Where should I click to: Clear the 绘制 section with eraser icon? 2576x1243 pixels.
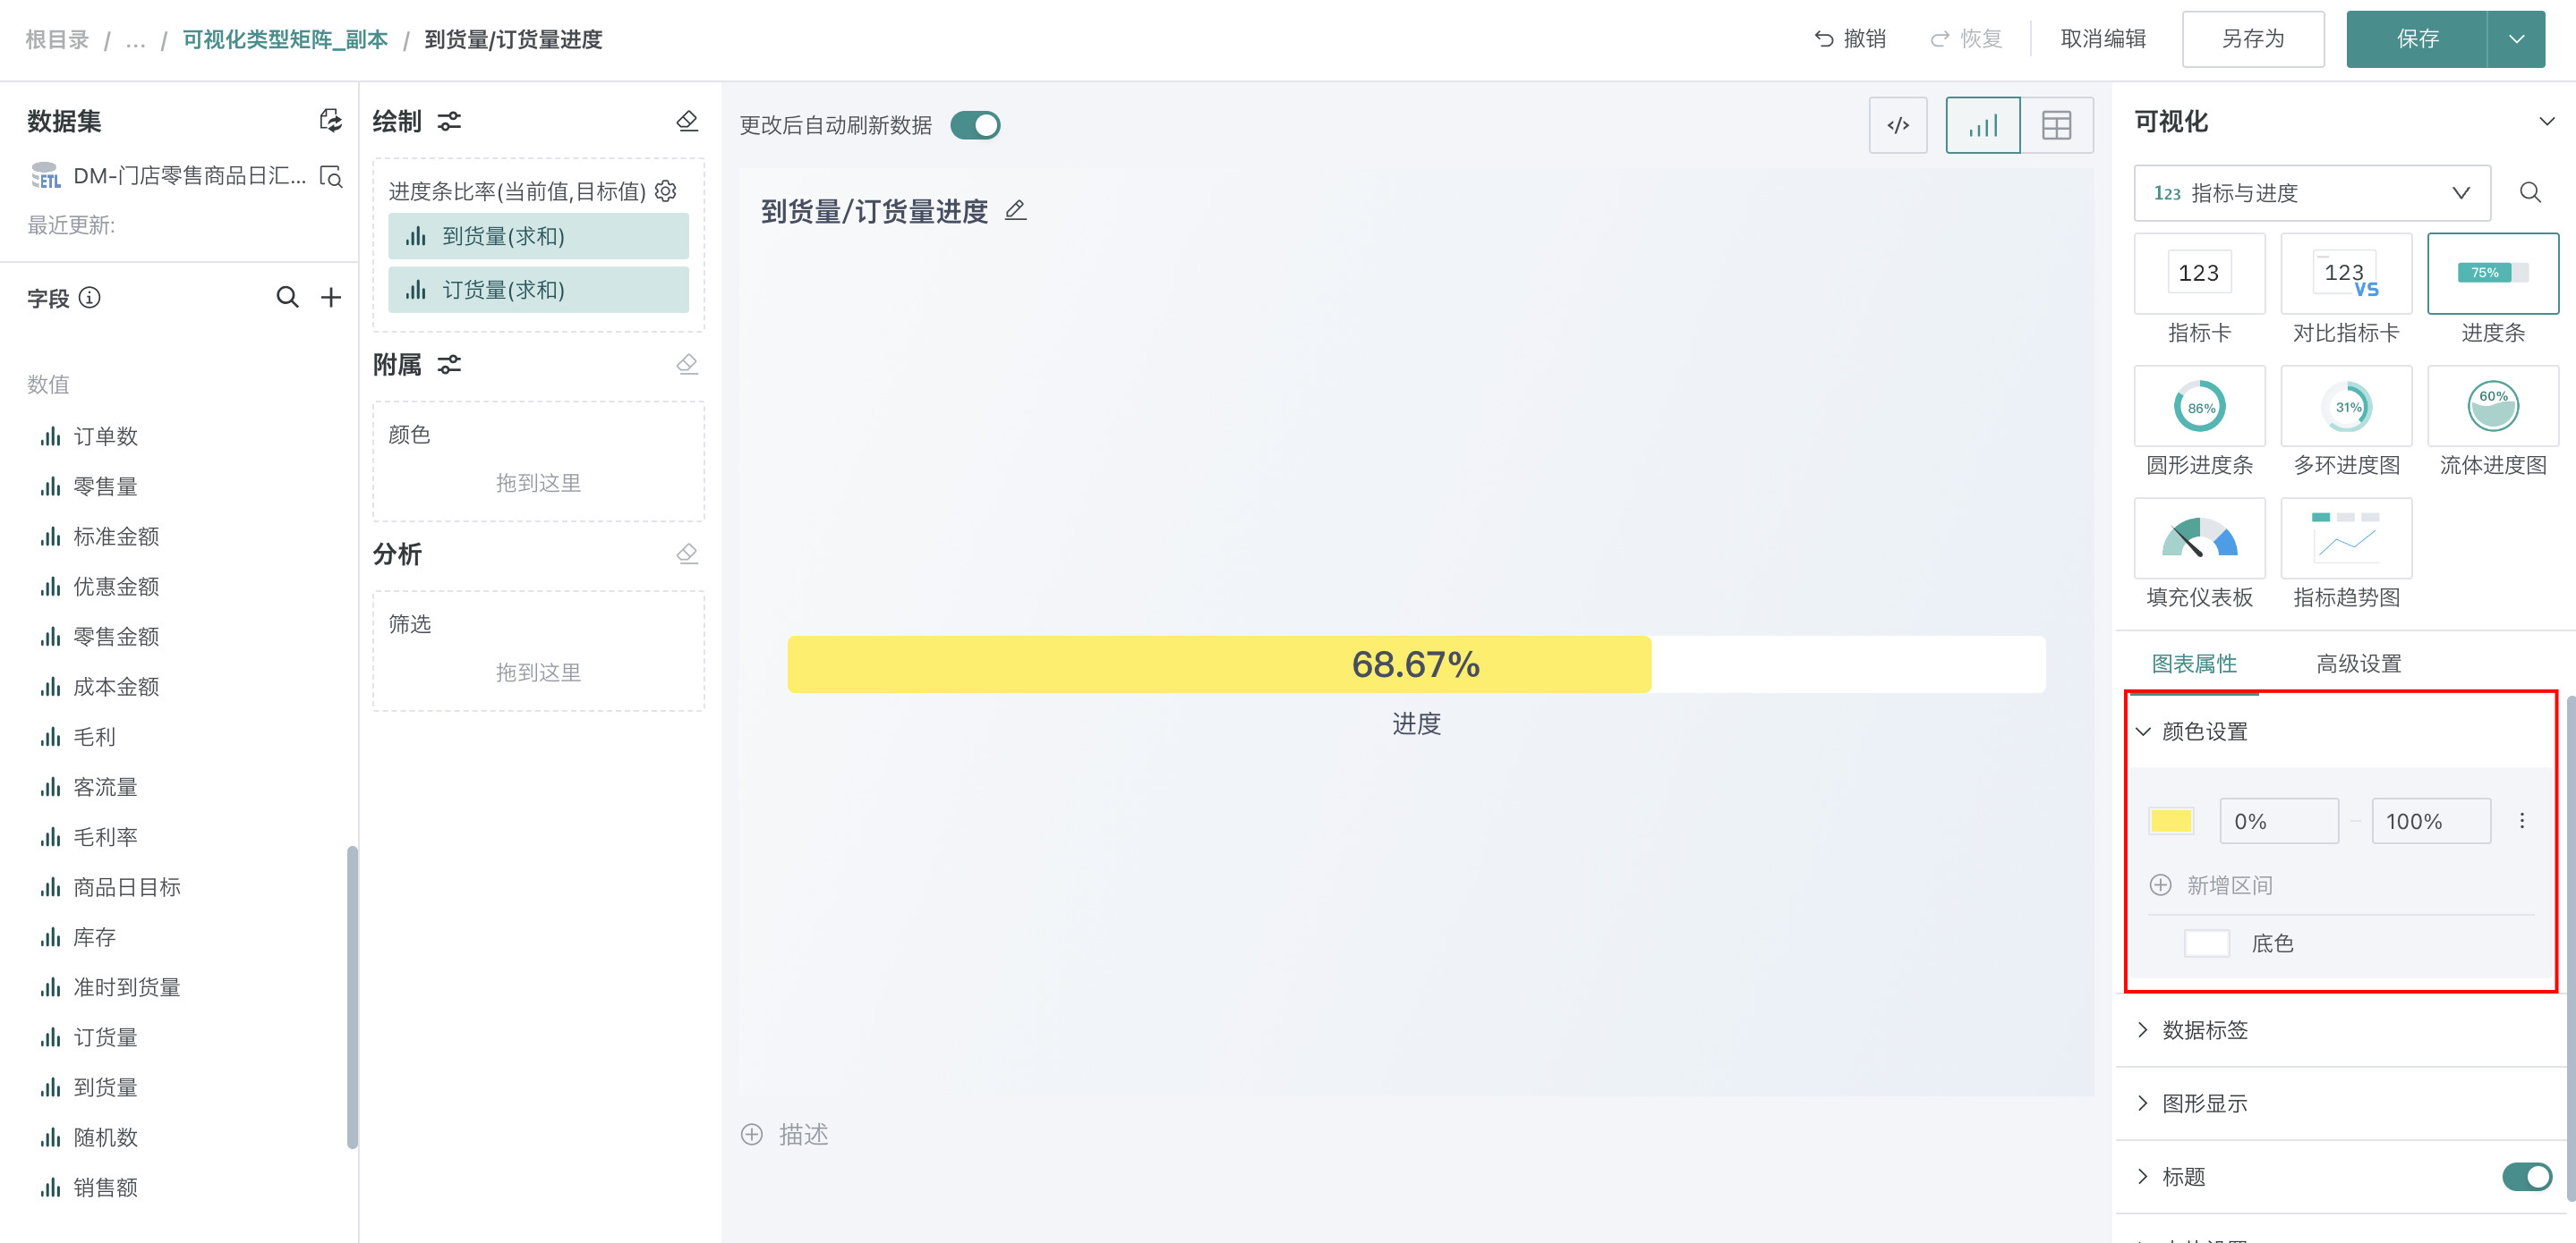point(687,121)
